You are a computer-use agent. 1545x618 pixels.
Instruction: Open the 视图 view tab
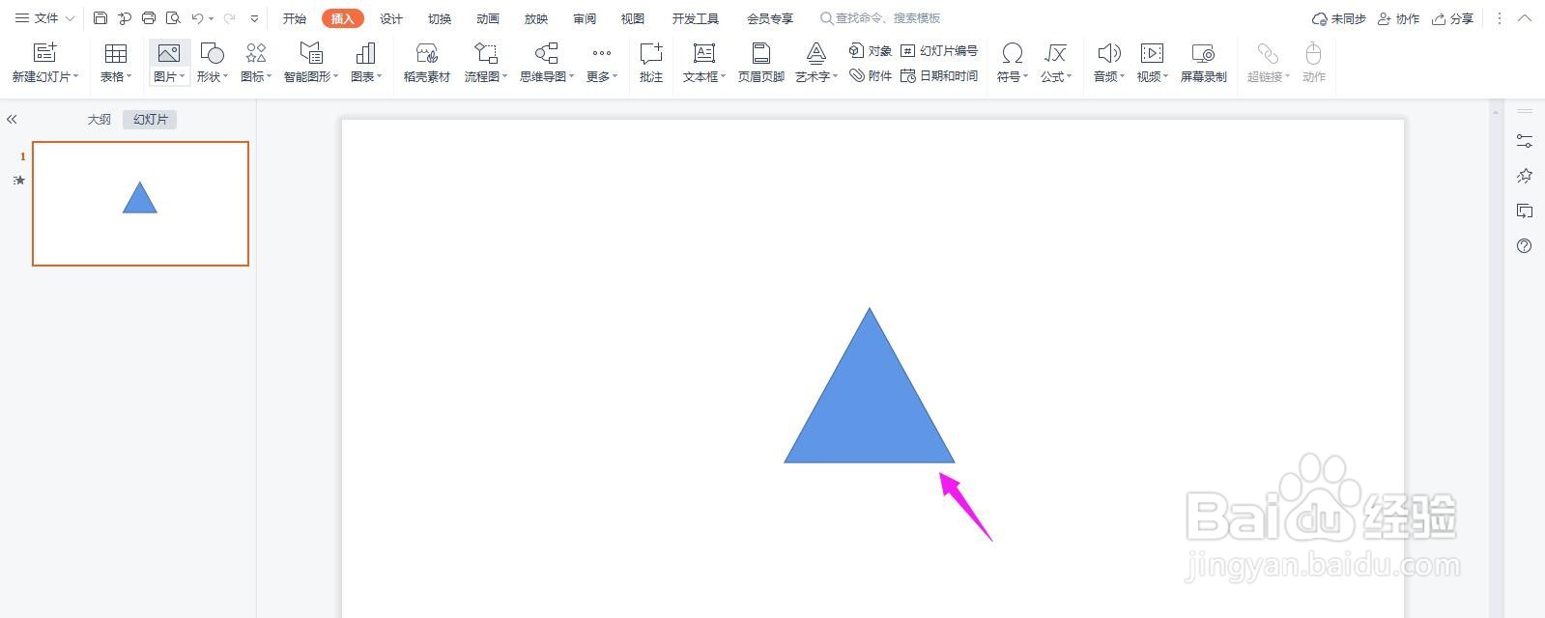(633, 18)
